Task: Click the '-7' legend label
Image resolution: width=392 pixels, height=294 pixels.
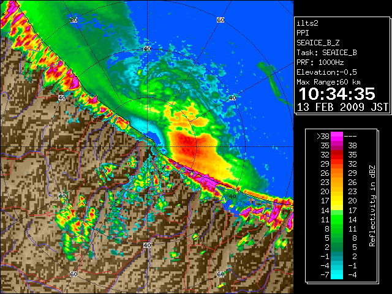Action: pyautogui.click(x=325, y=275)
